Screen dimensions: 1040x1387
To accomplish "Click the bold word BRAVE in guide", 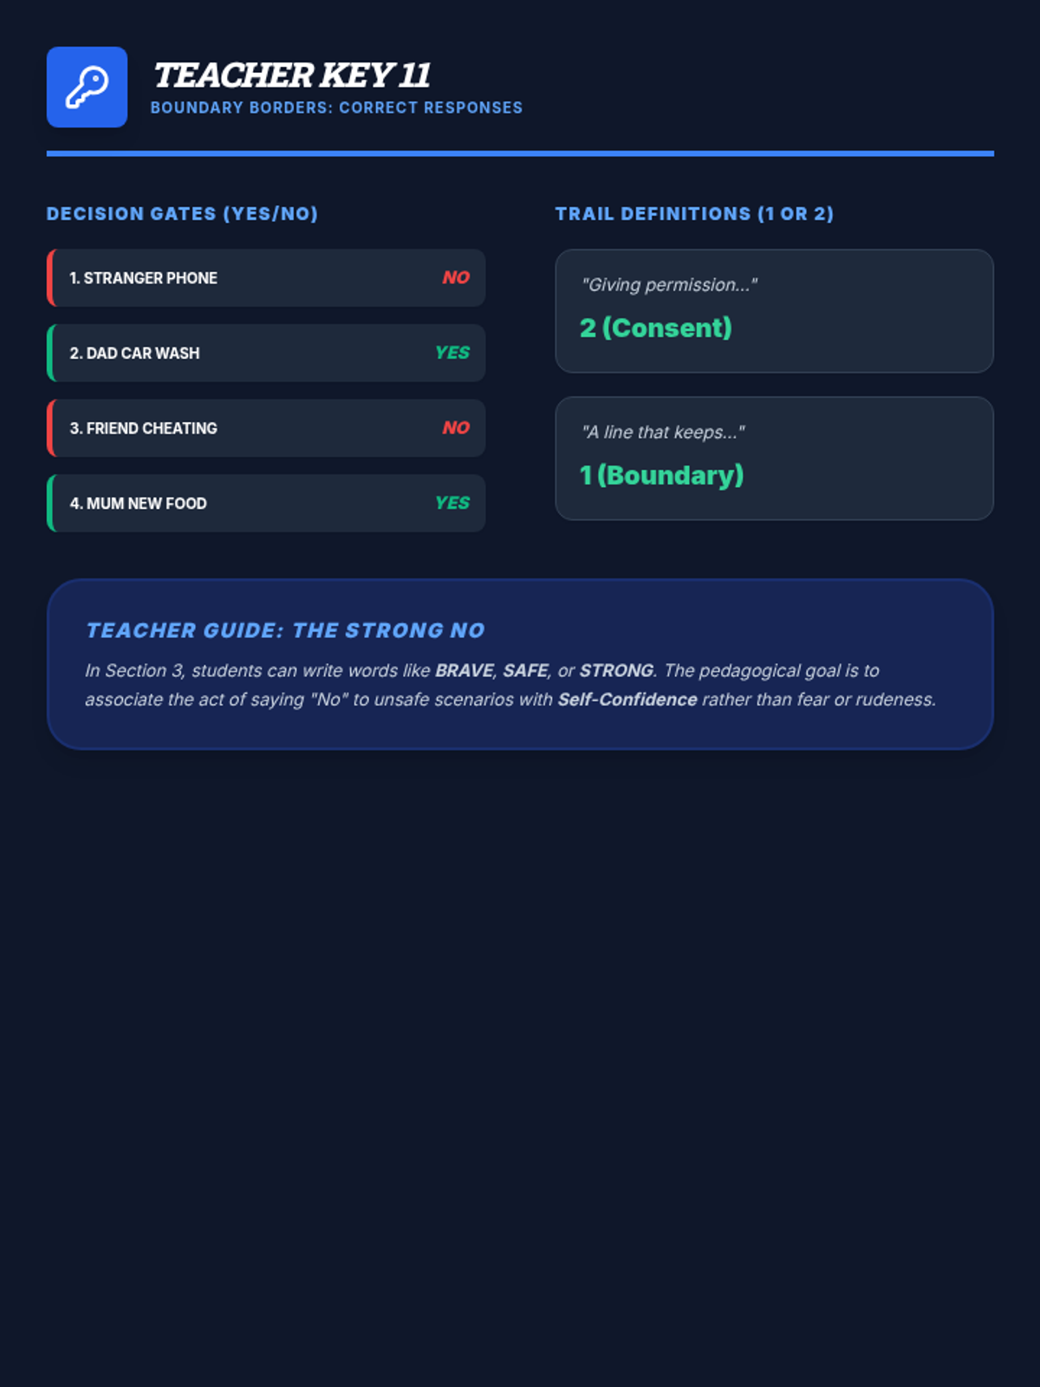I will pos(464,671).
